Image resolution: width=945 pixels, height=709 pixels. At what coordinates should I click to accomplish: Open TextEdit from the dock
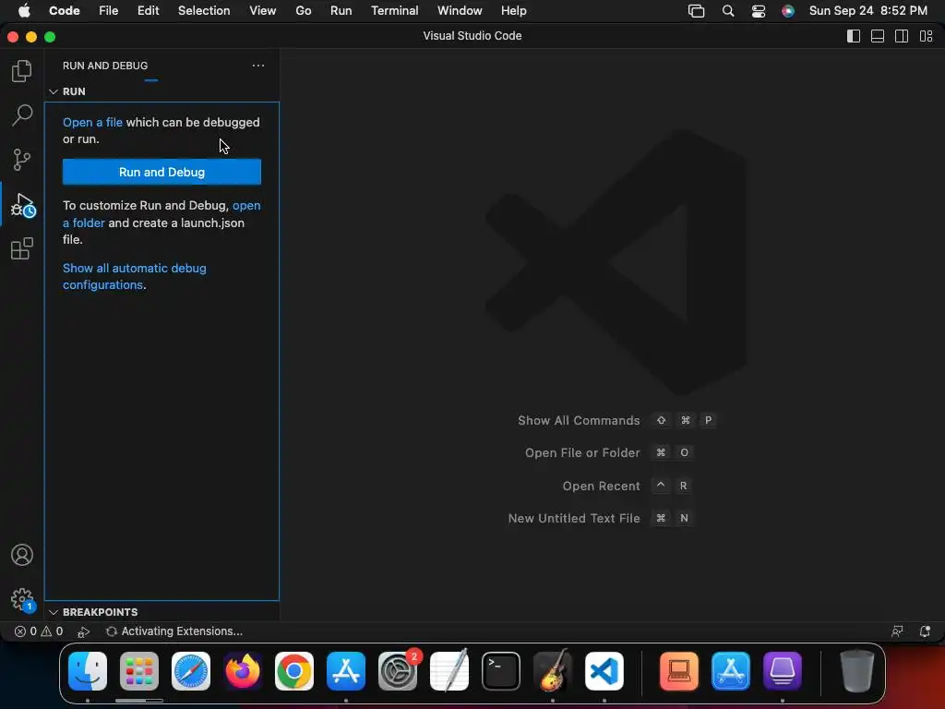pyautogui.click(x=449, y=671)
